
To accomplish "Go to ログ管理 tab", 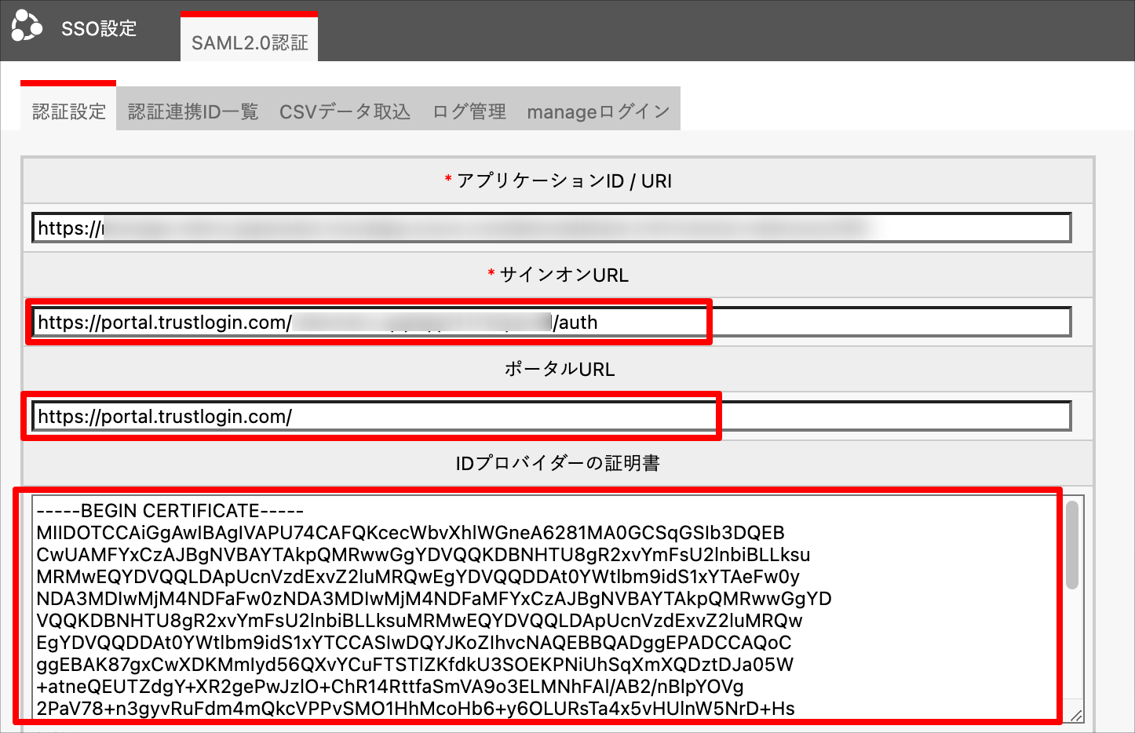I will pos(469,111).
